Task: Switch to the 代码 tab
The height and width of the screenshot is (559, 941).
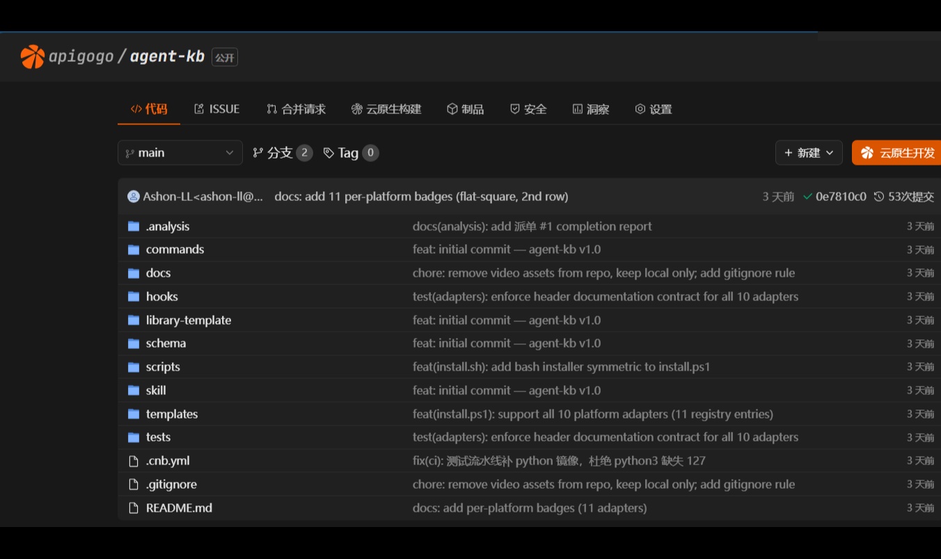Action: (149, 109)
